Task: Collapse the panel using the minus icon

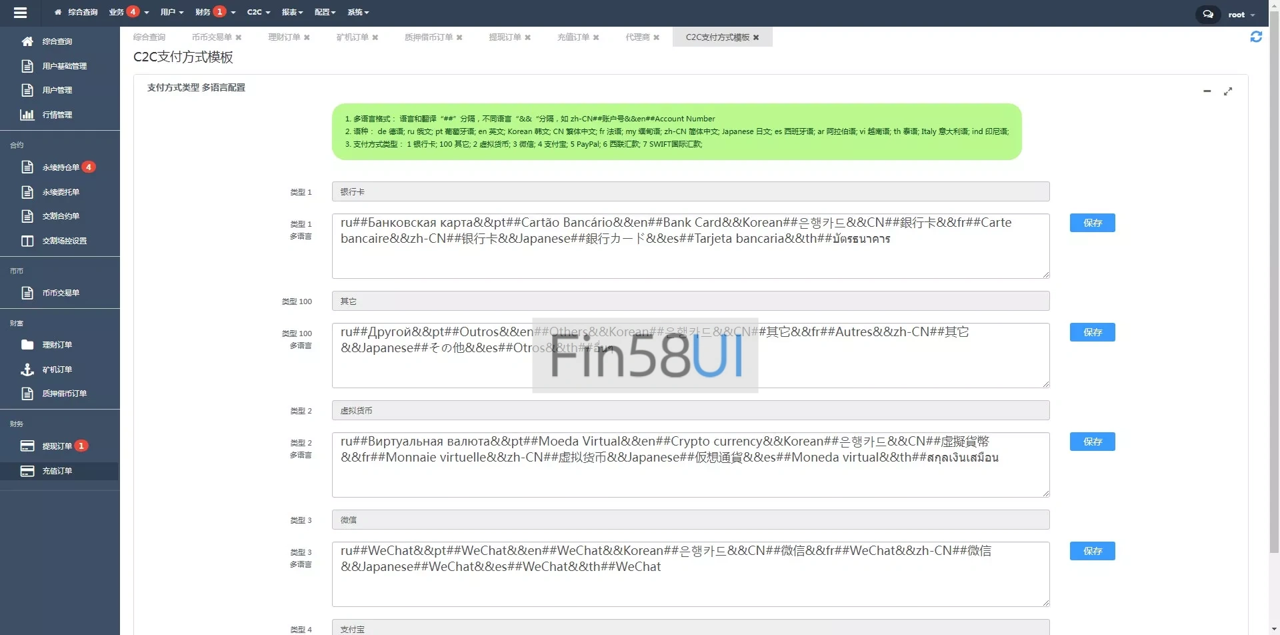Action: tap(1207, 91)
